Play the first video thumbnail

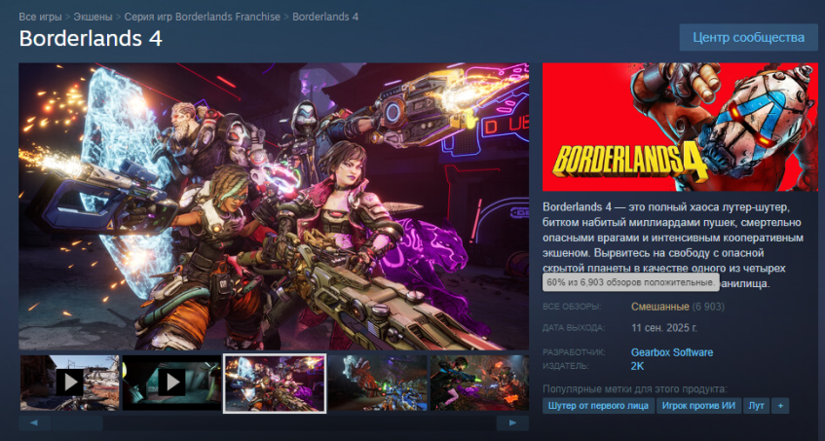coord(69,383)
